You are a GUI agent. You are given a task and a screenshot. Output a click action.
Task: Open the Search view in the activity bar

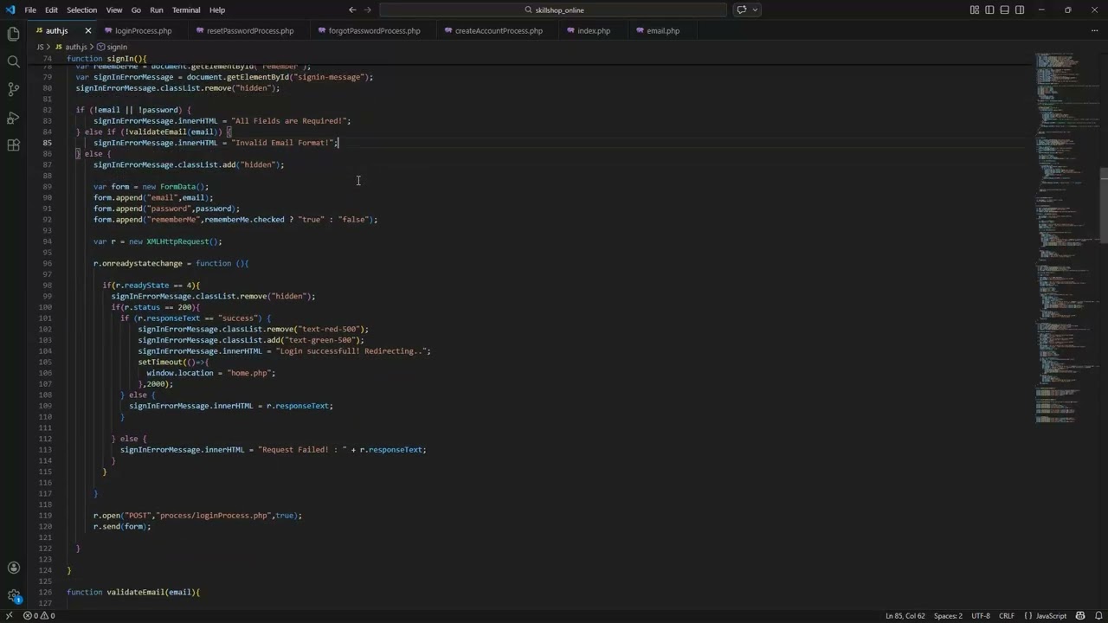[x=13, y=61]
